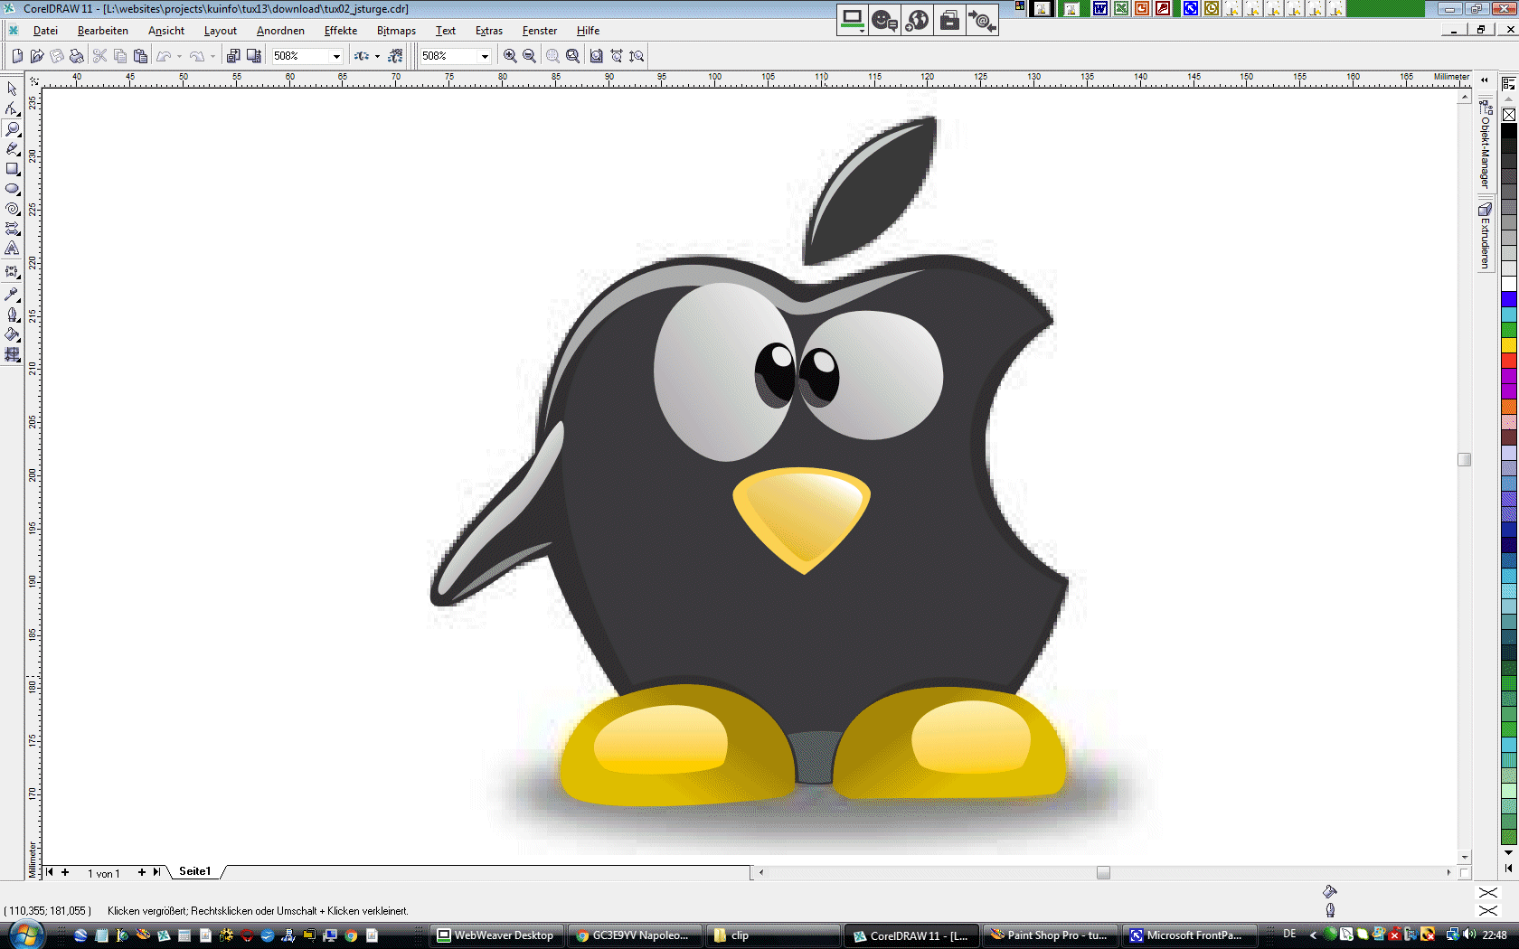Viewport: 1519px width, 949px height.
Task: Switch to WebWeaver Desktop taskbar button
Action: click(496, 935)
